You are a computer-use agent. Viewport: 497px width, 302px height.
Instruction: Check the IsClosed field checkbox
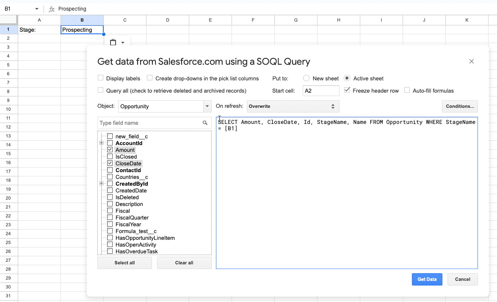(x=110, y=156)
